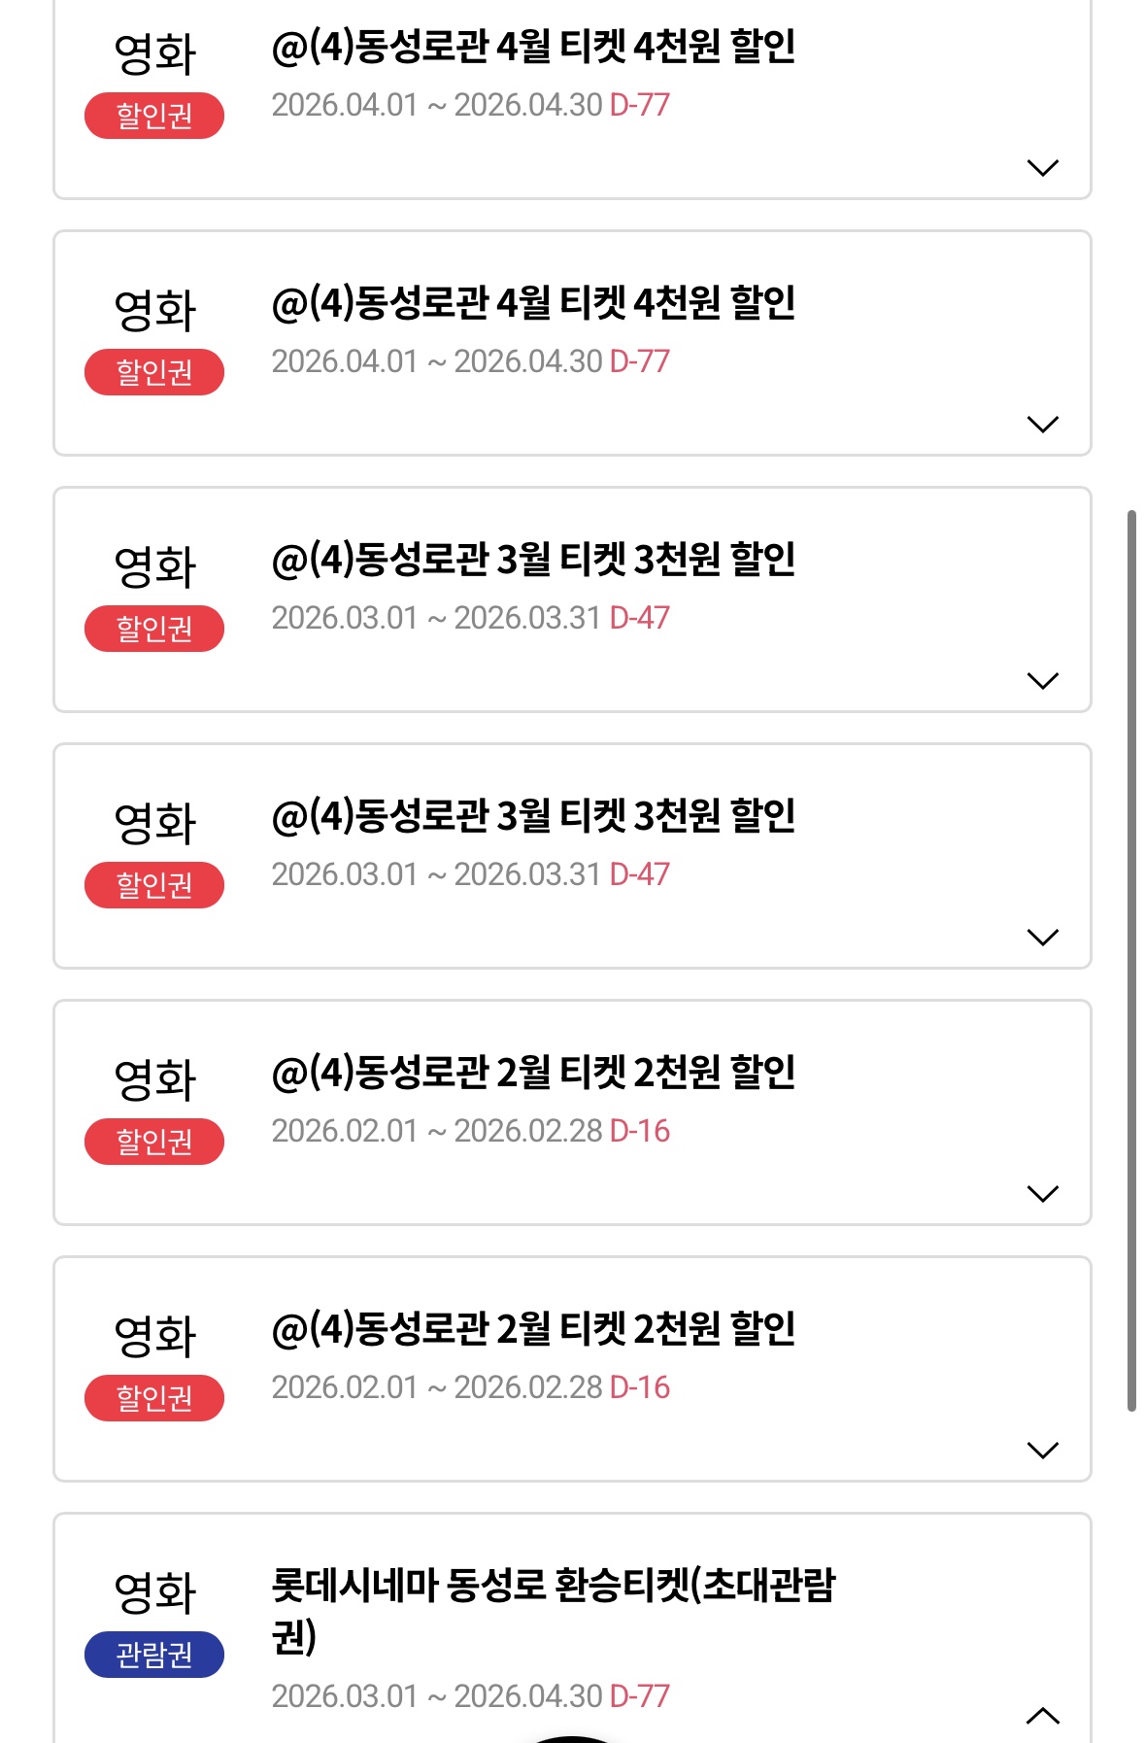Expand the second April 4천원 coupon chevron
The image size is (1145, 1743).
[x=1042, y=425]
